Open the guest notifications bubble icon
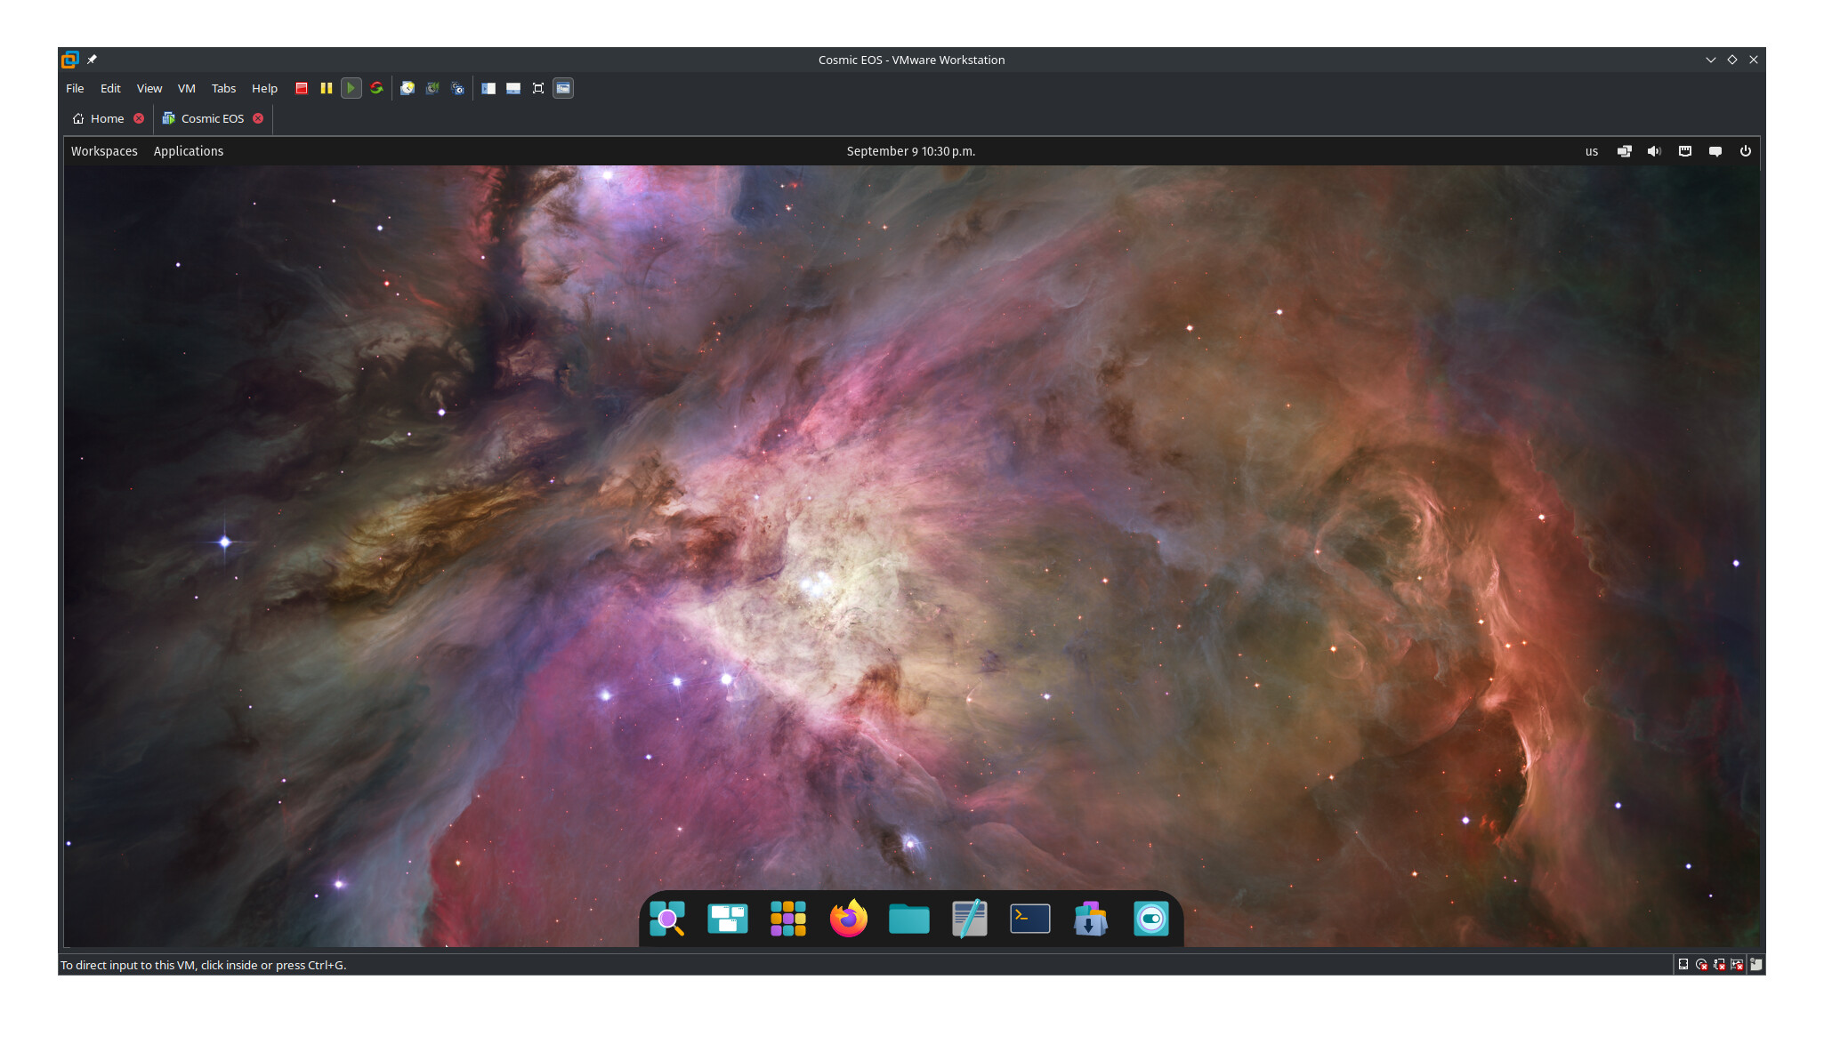 (x=1715, y=151)
